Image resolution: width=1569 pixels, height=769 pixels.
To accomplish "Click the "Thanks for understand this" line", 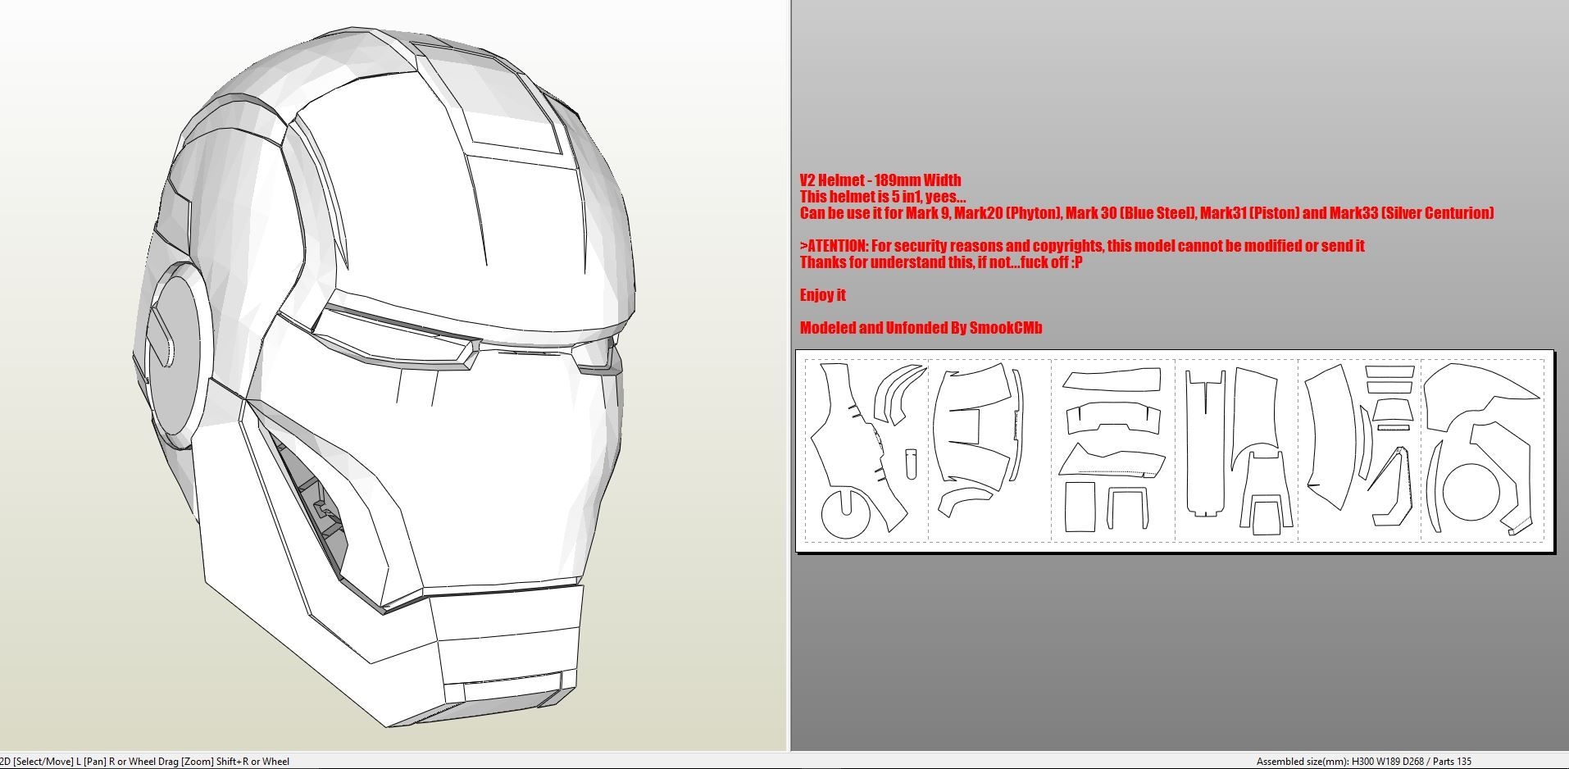I will tap(941, 262).
